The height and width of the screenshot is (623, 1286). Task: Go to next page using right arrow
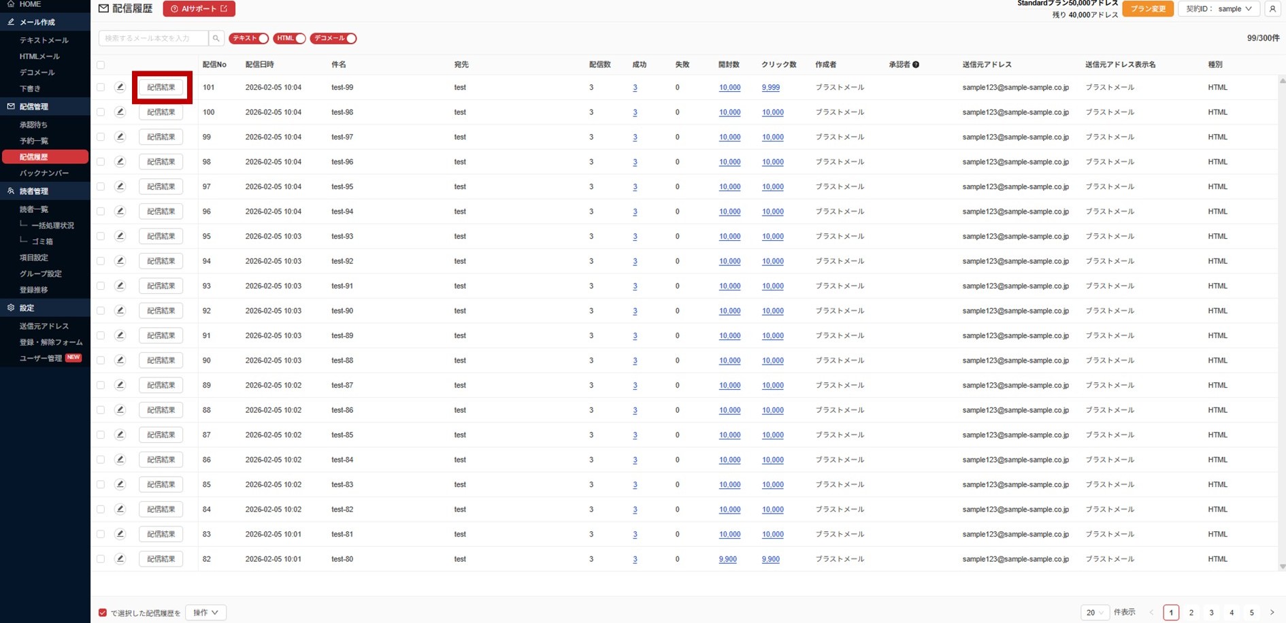(x=1271, y=613)
